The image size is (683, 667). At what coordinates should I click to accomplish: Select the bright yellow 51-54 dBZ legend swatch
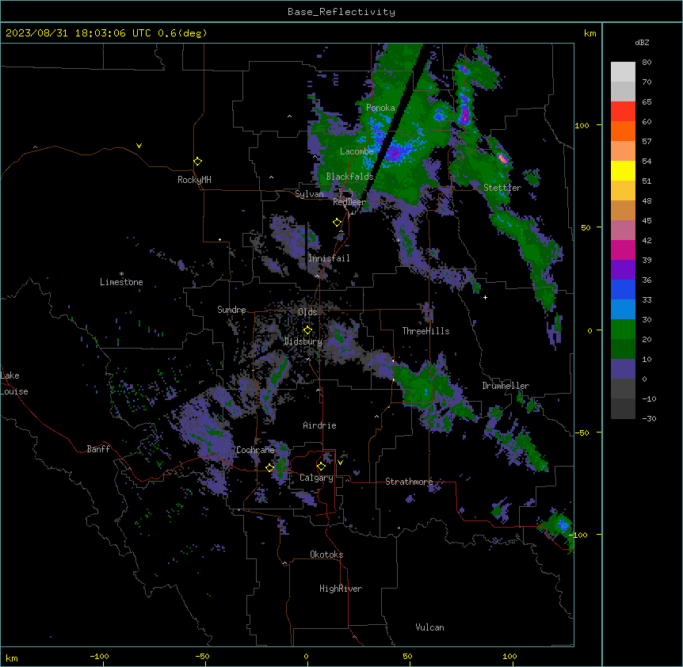[x=623, y=171]
